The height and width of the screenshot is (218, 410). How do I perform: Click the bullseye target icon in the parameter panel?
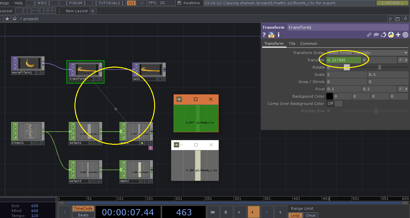pyautogui.click(x=405, y=34)
